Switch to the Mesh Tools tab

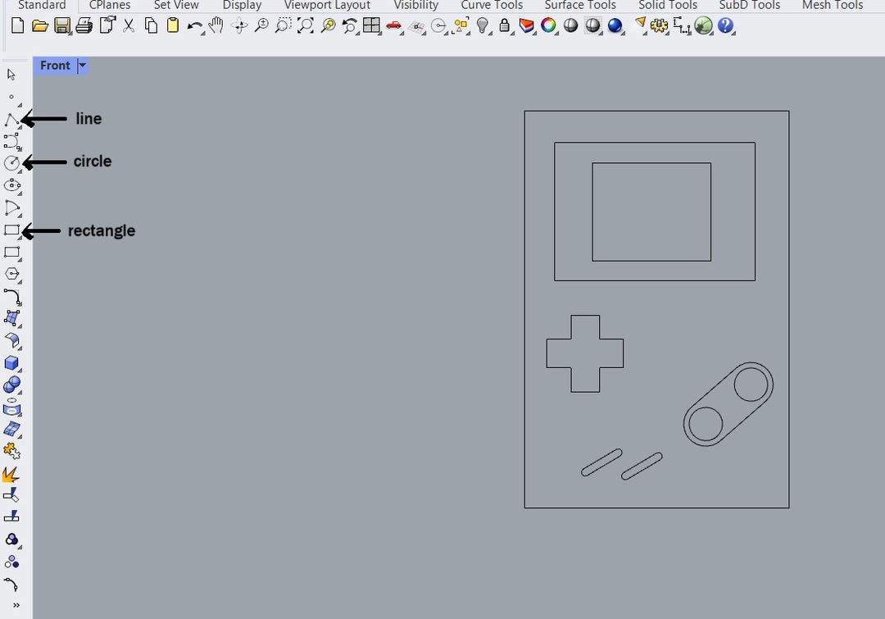[833, 5]
